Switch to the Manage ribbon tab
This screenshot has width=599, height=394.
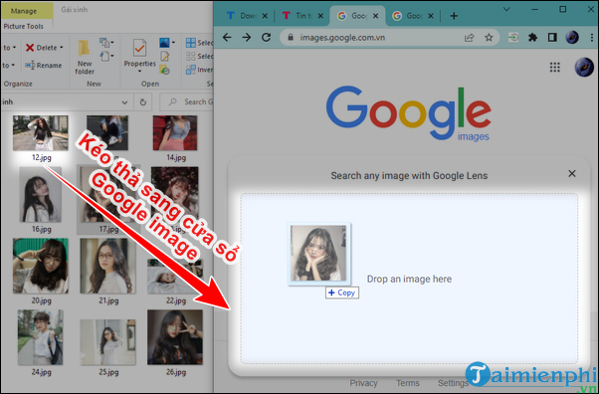24,11
